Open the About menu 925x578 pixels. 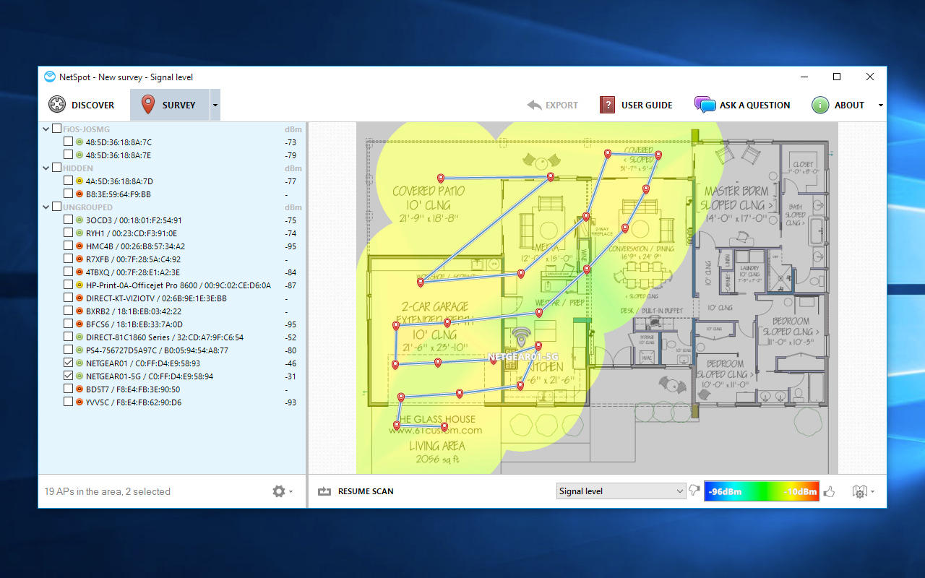click(838, 105)
